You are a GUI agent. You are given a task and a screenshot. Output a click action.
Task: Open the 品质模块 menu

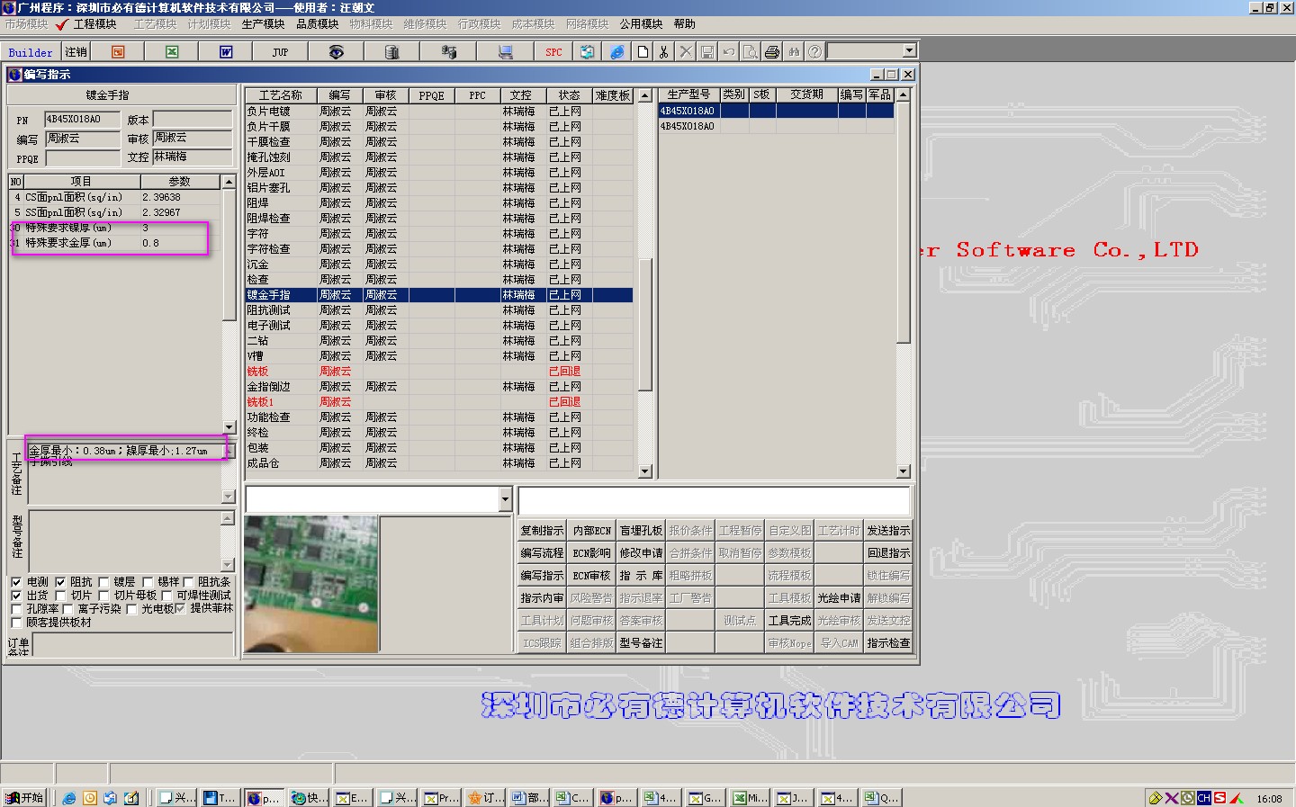pyautogui.click(x=318, y=24)
